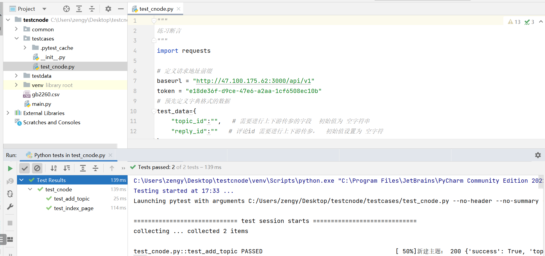This screenshot has width=545, height=256.
Task: Open __init__.py in project tree
Action: (x=53, y=57)
